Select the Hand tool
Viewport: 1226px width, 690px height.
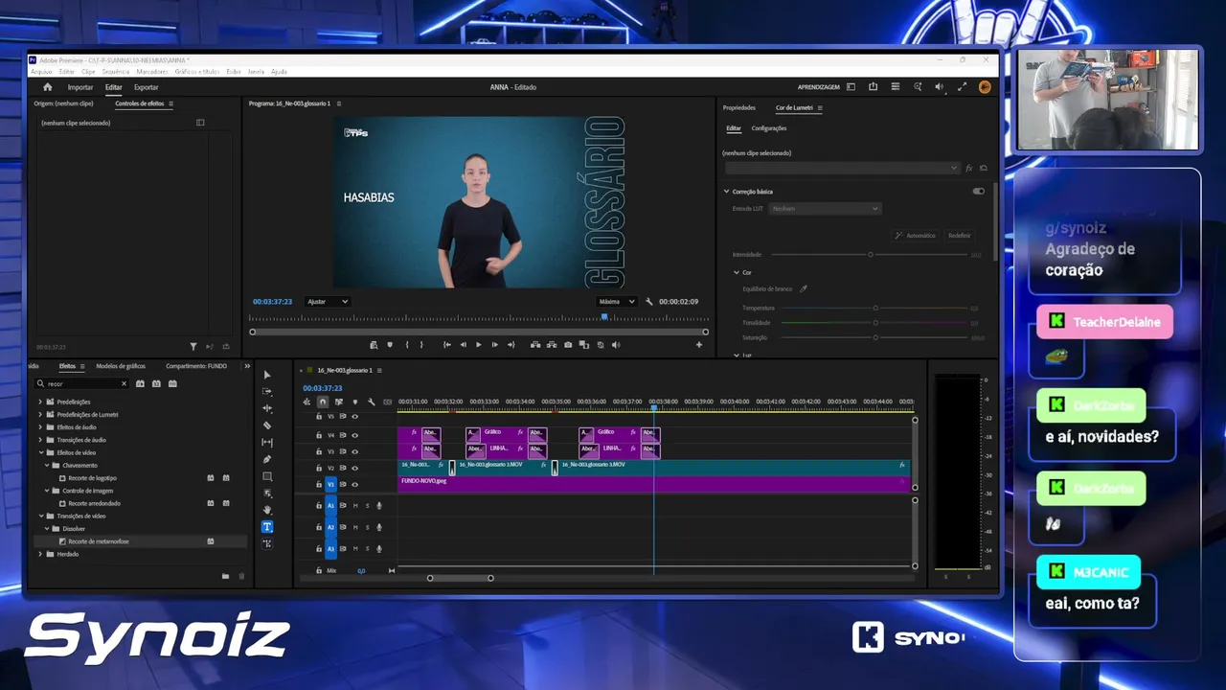pyautogui.click(x=267, y=510)
